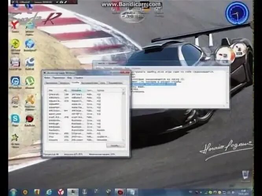Switch to the Bandicam taskbar button

coord(120,192)
